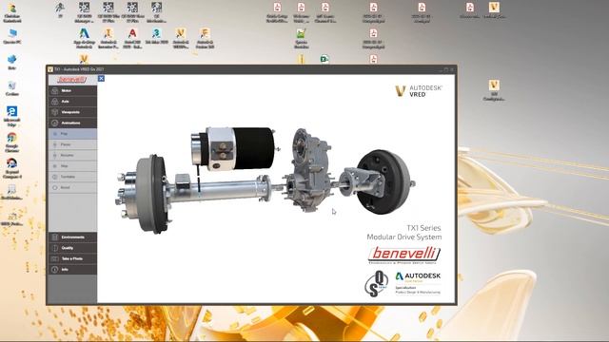Viewport: 609px width, 342px height.
Task: Select the user folder icon at top-left of desktop
Action: pyautogui.click(x=12, y=12)
